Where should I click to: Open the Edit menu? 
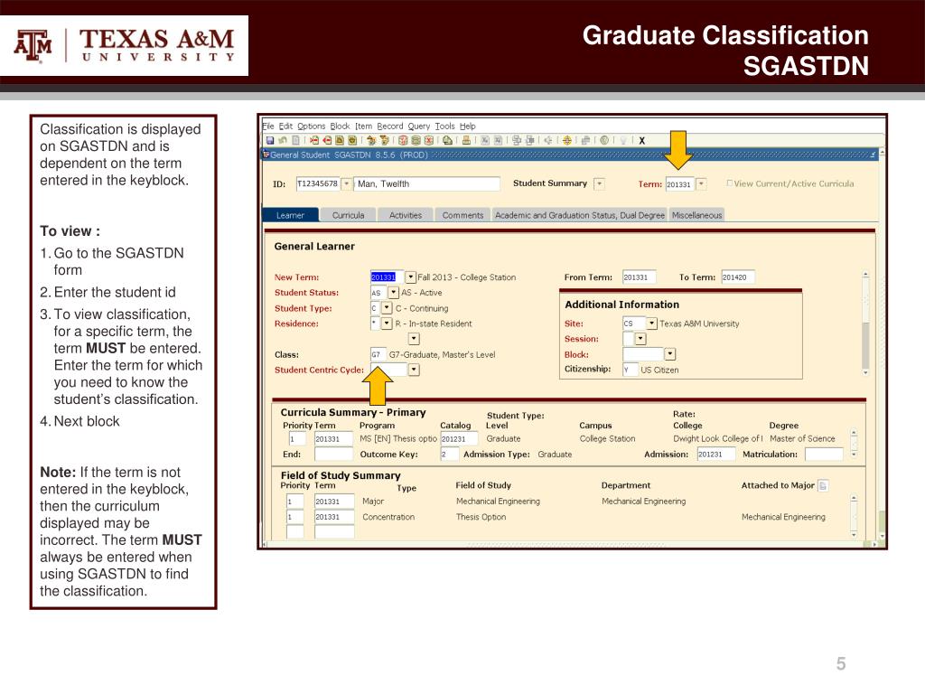tap(285, 127)
